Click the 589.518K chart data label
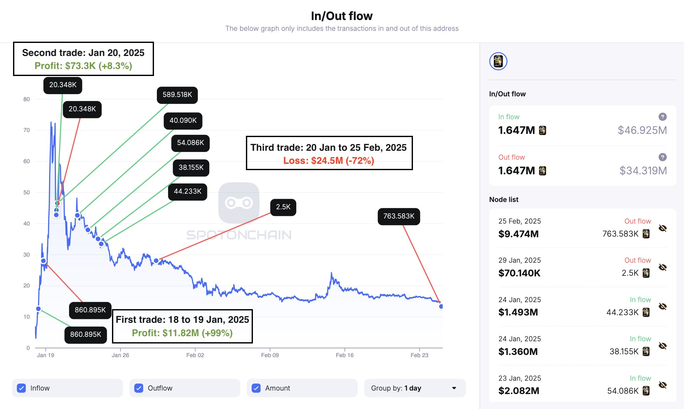Image resolution: width=684 pixels, height=409 pixels. [177, 95]
